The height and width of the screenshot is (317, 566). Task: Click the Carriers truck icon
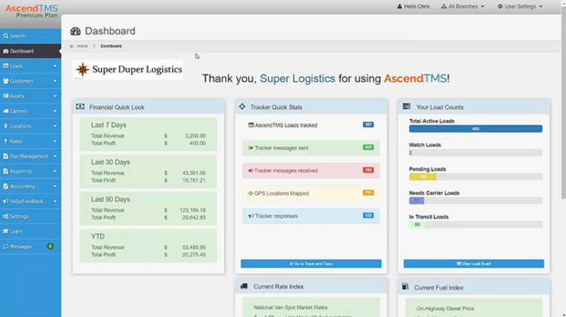pos(6,111)
